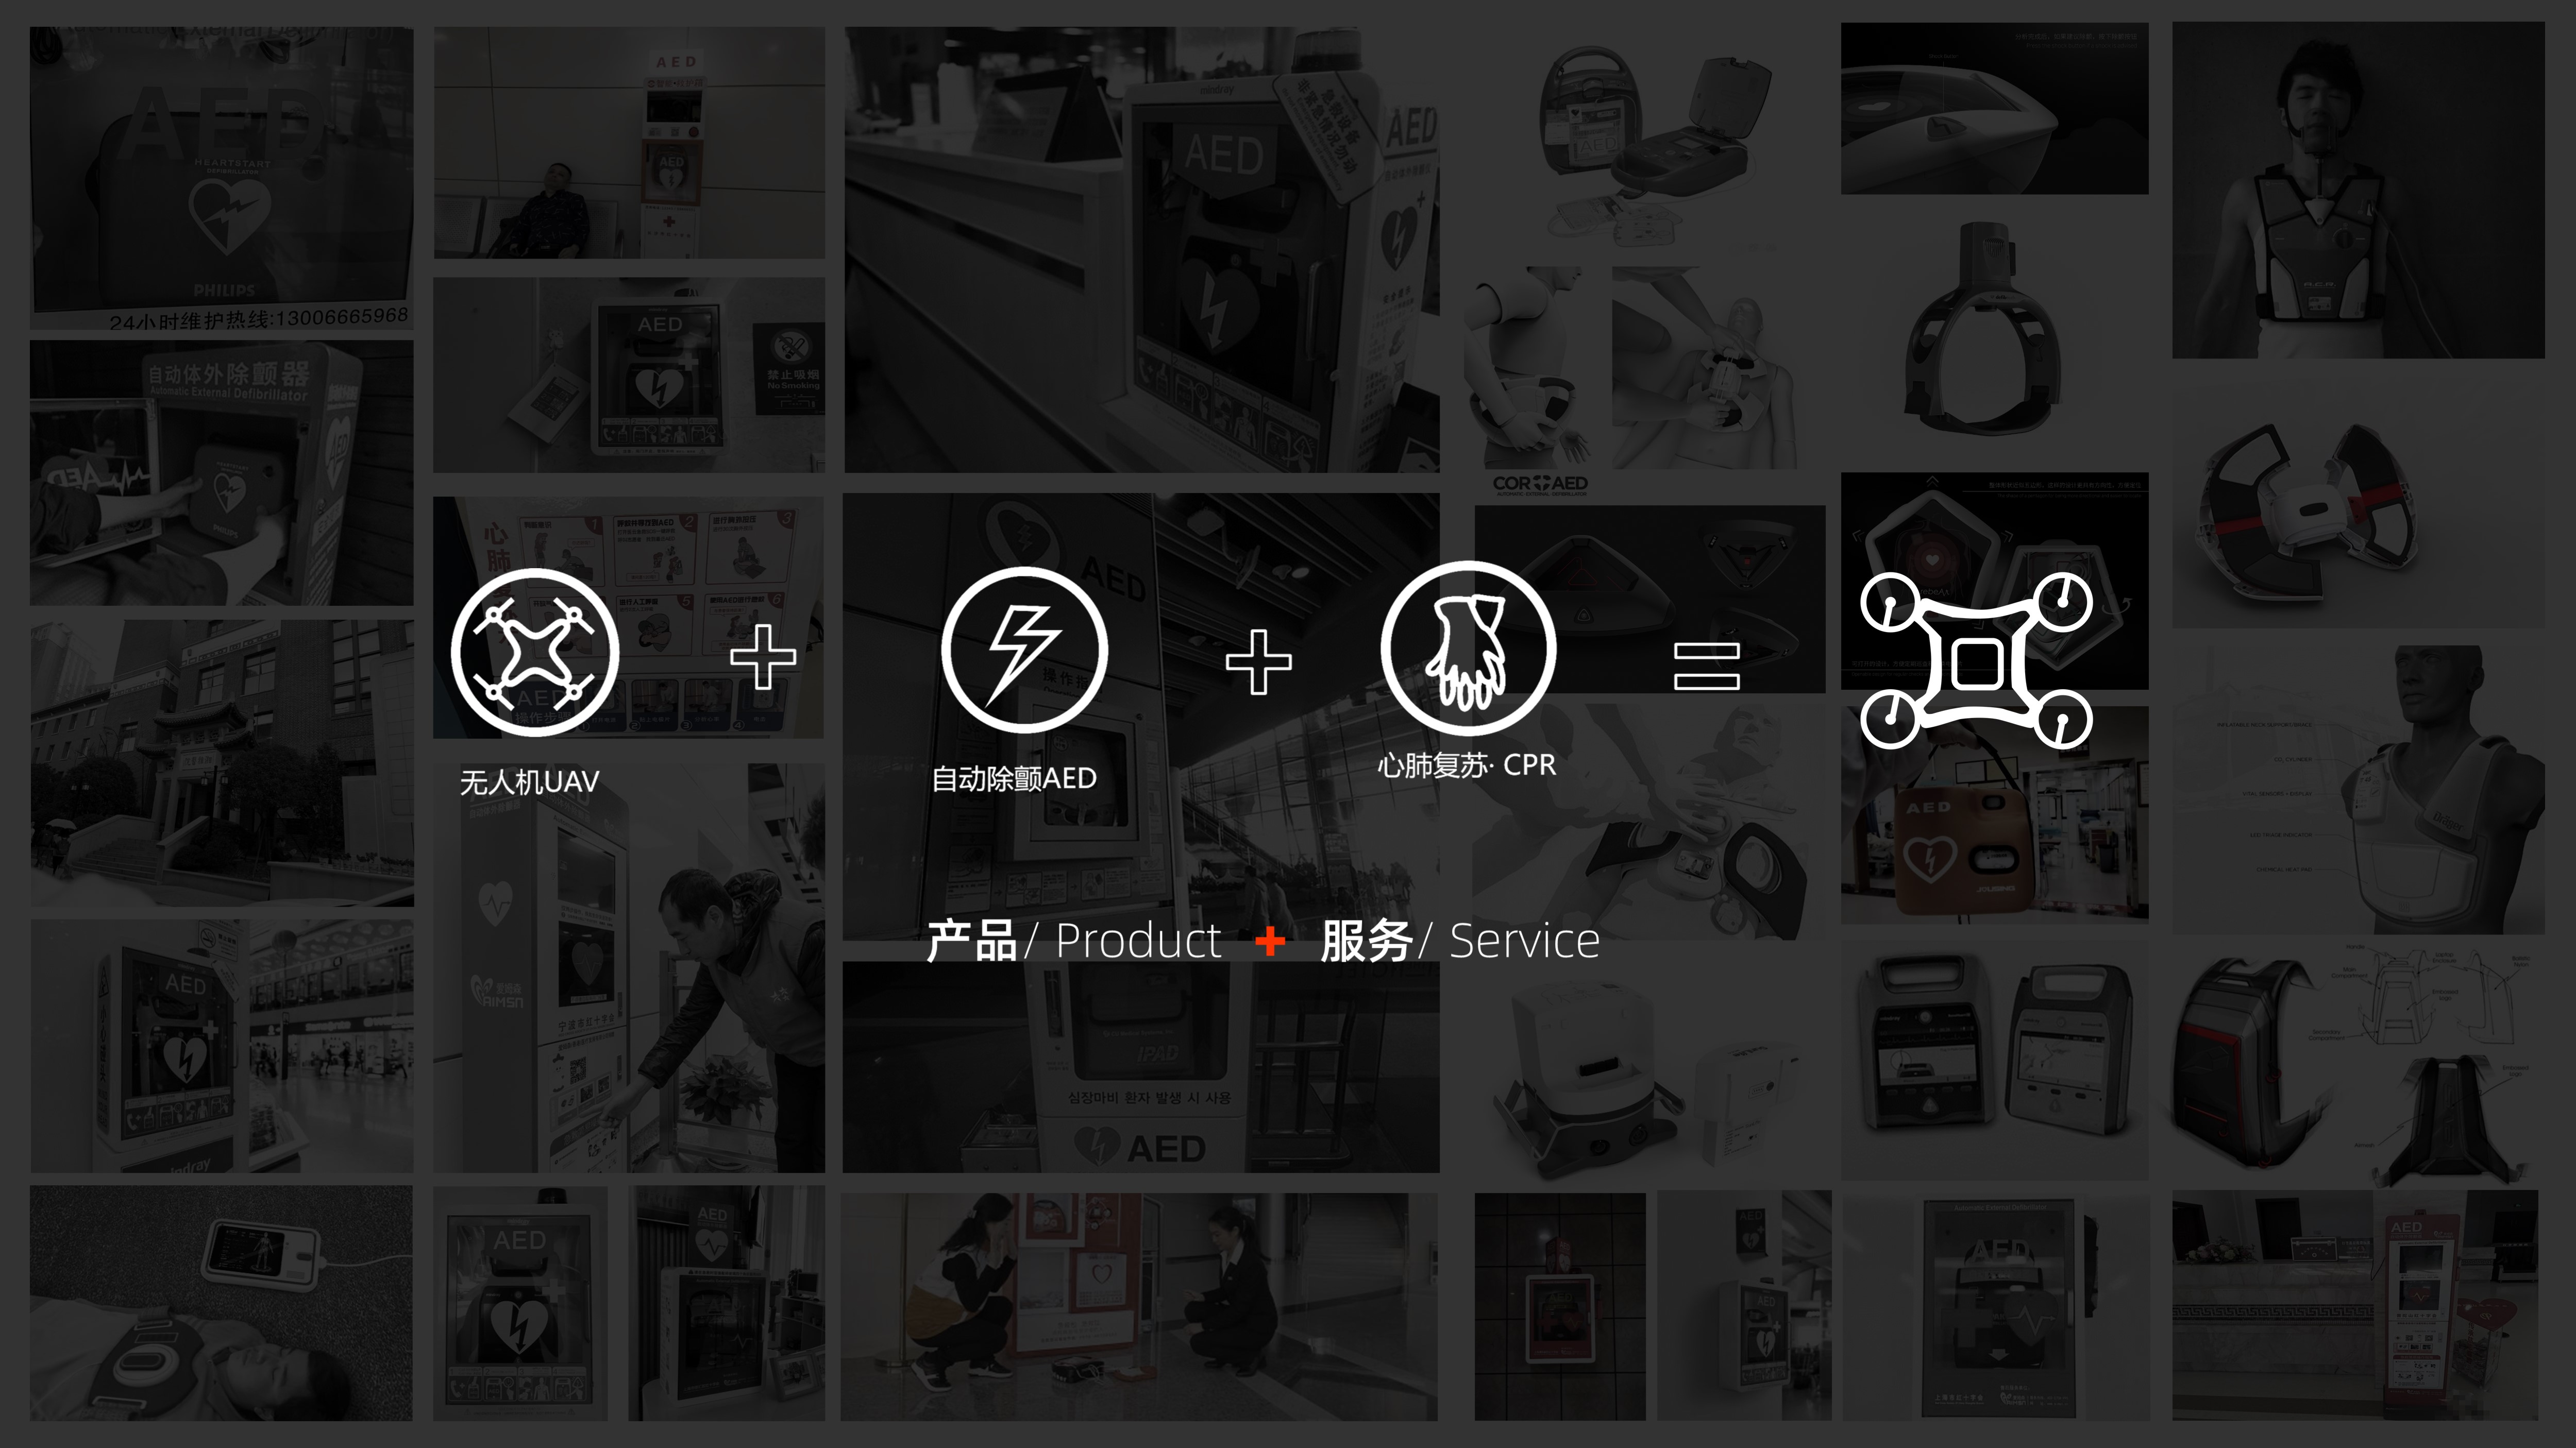Click the 无人机UAV label
Image resolution: width=2576 pixels, height=1448 pixels.
[x=529, y=782]
